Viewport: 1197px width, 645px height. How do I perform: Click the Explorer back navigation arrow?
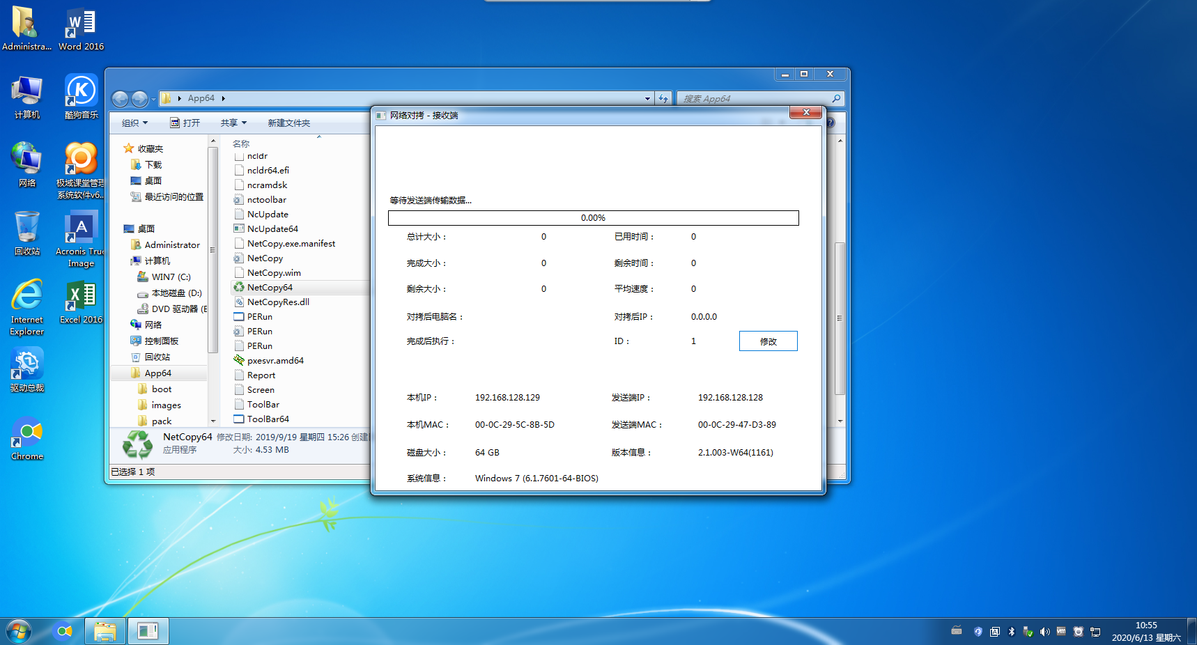coord(120,99)
